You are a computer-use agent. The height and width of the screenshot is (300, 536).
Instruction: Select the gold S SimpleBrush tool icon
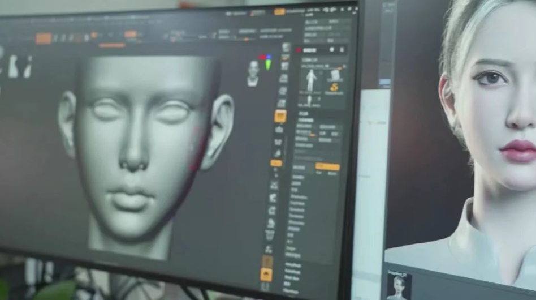pos(334,88)
